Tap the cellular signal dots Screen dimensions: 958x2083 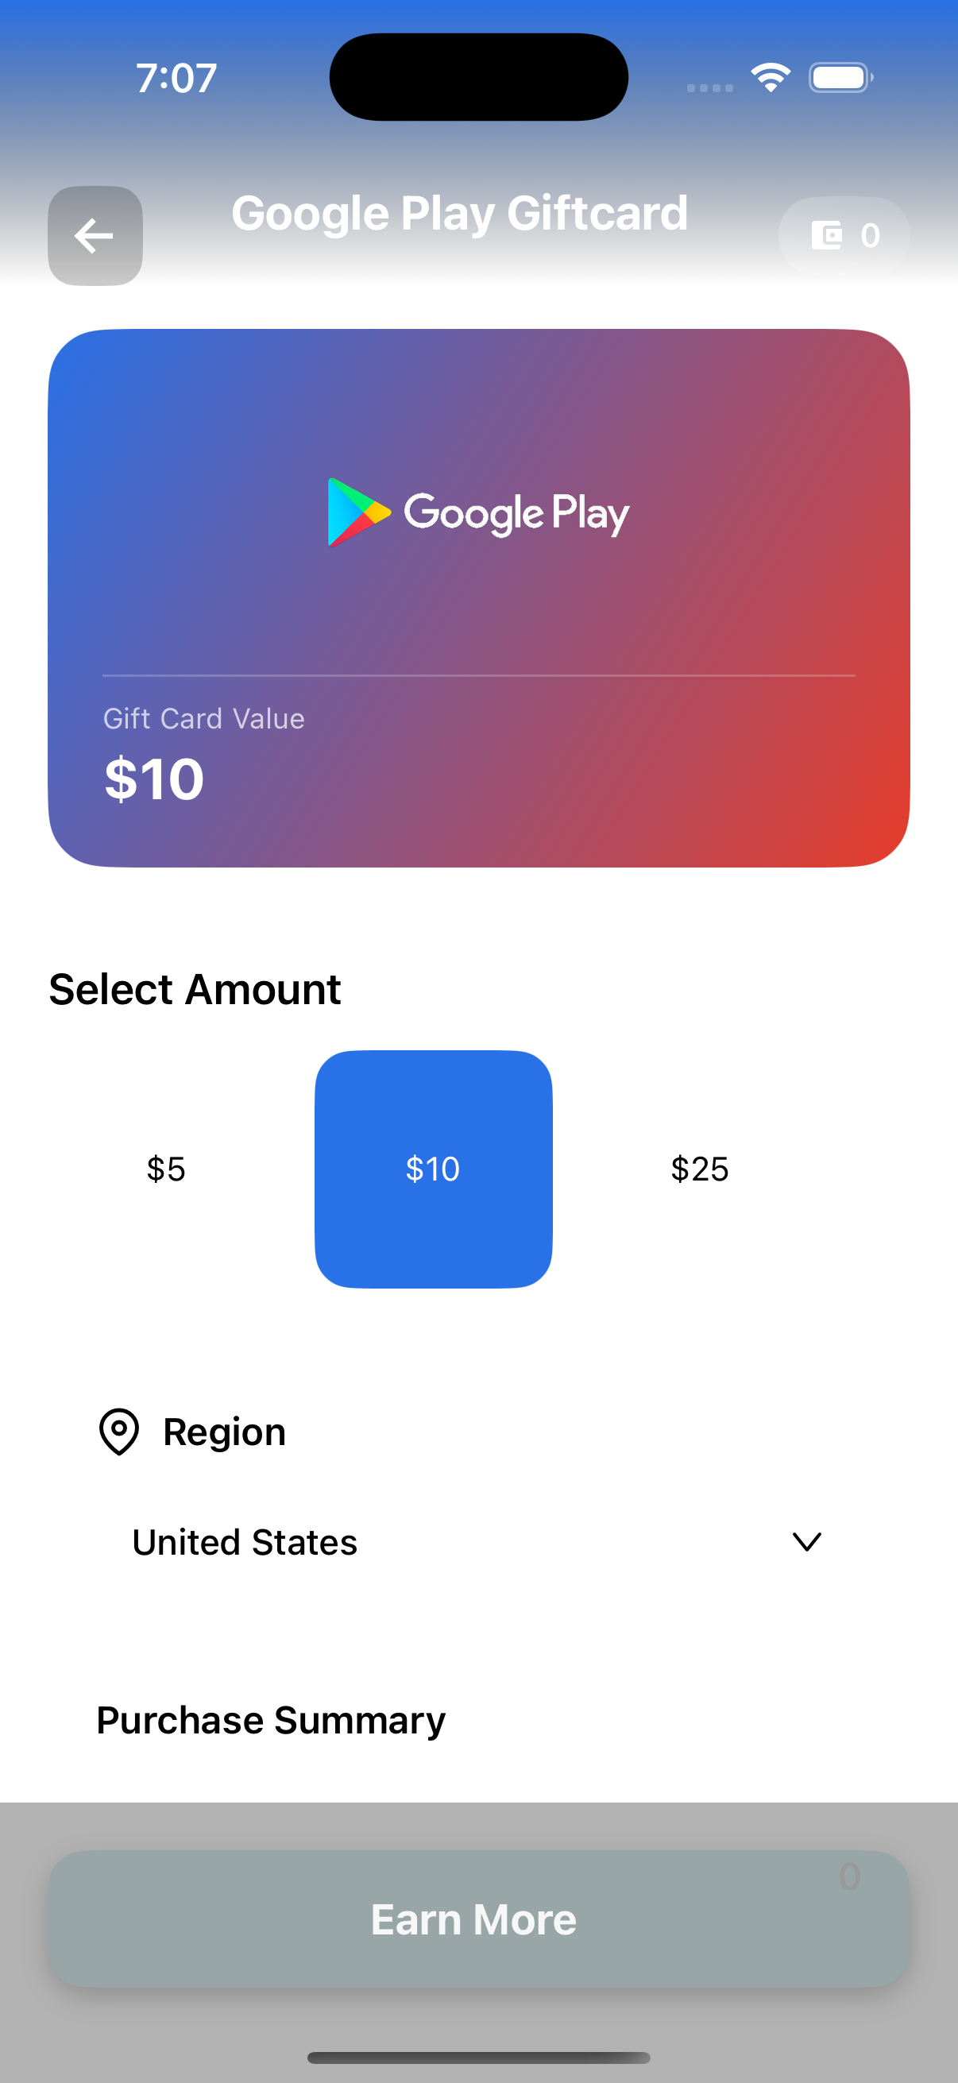point(710,87)
